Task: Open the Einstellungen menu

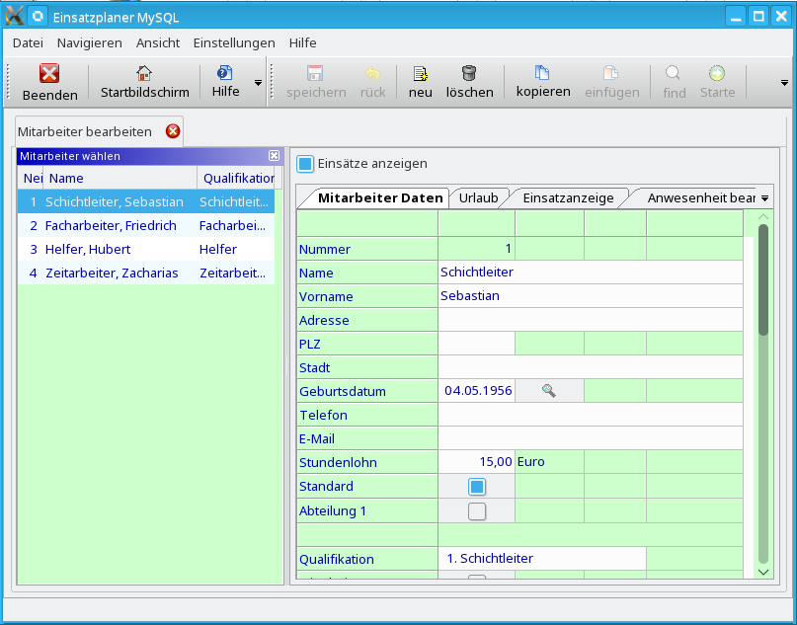Action: click(234, 42)
